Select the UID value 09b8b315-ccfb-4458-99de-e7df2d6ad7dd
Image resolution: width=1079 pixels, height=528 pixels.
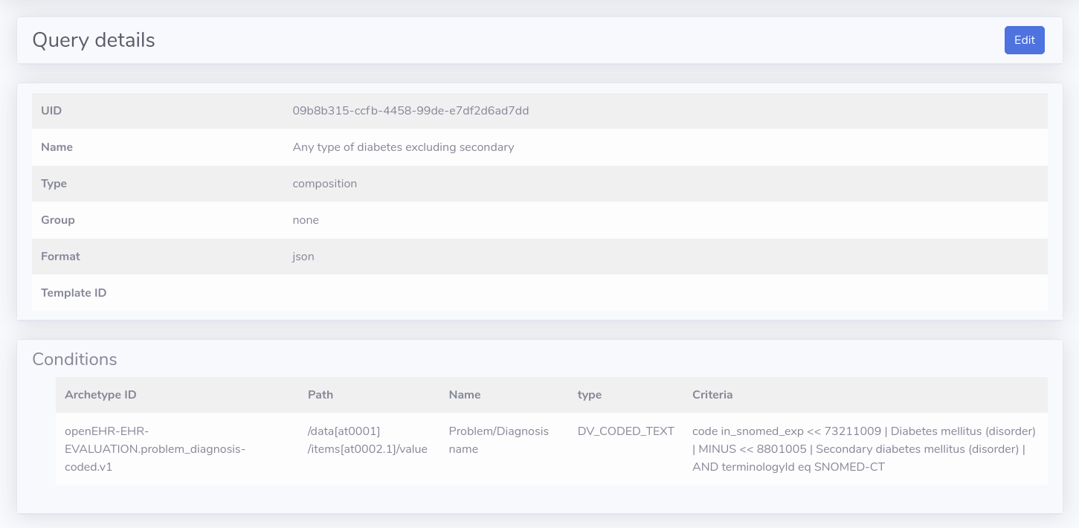point(410,111)
